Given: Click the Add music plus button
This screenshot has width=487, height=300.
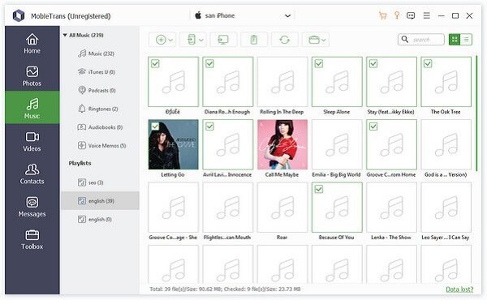Looking at the screenshot, I should 161,40.
